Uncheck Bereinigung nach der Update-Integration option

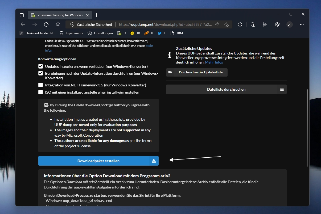click(40, 73)
